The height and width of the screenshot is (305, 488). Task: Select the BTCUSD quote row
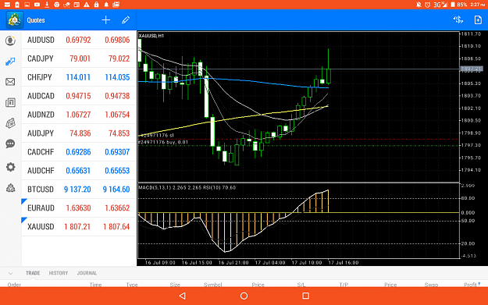point(79,189)
